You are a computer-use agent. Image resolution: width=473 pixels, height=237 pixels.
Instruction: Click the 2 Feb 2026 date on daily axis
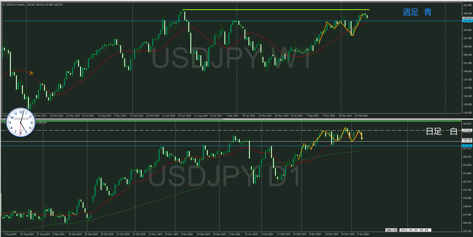(267, 234)
